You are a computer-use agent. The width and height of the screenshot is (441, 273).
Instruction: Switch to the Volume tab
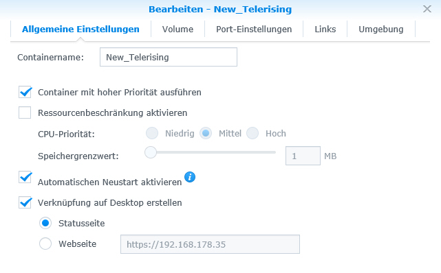[x=178, y=29]
